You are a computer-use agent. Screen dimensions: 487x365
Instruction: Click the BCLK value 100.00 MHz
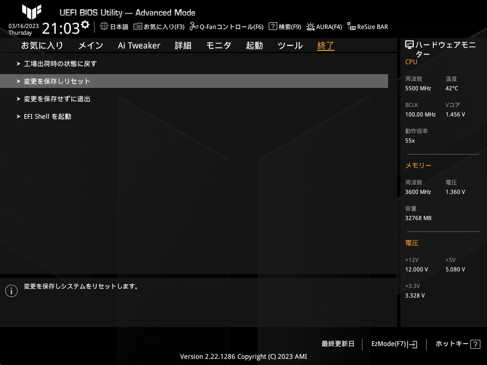coord(420,115)
